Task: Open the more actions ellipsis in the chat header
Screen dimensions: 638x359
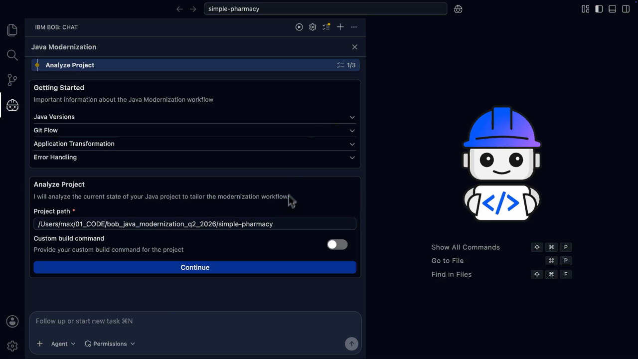Action: tap(354, 27)
